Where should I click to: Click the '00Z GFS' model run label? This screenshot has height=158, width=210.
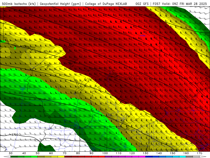142,4
